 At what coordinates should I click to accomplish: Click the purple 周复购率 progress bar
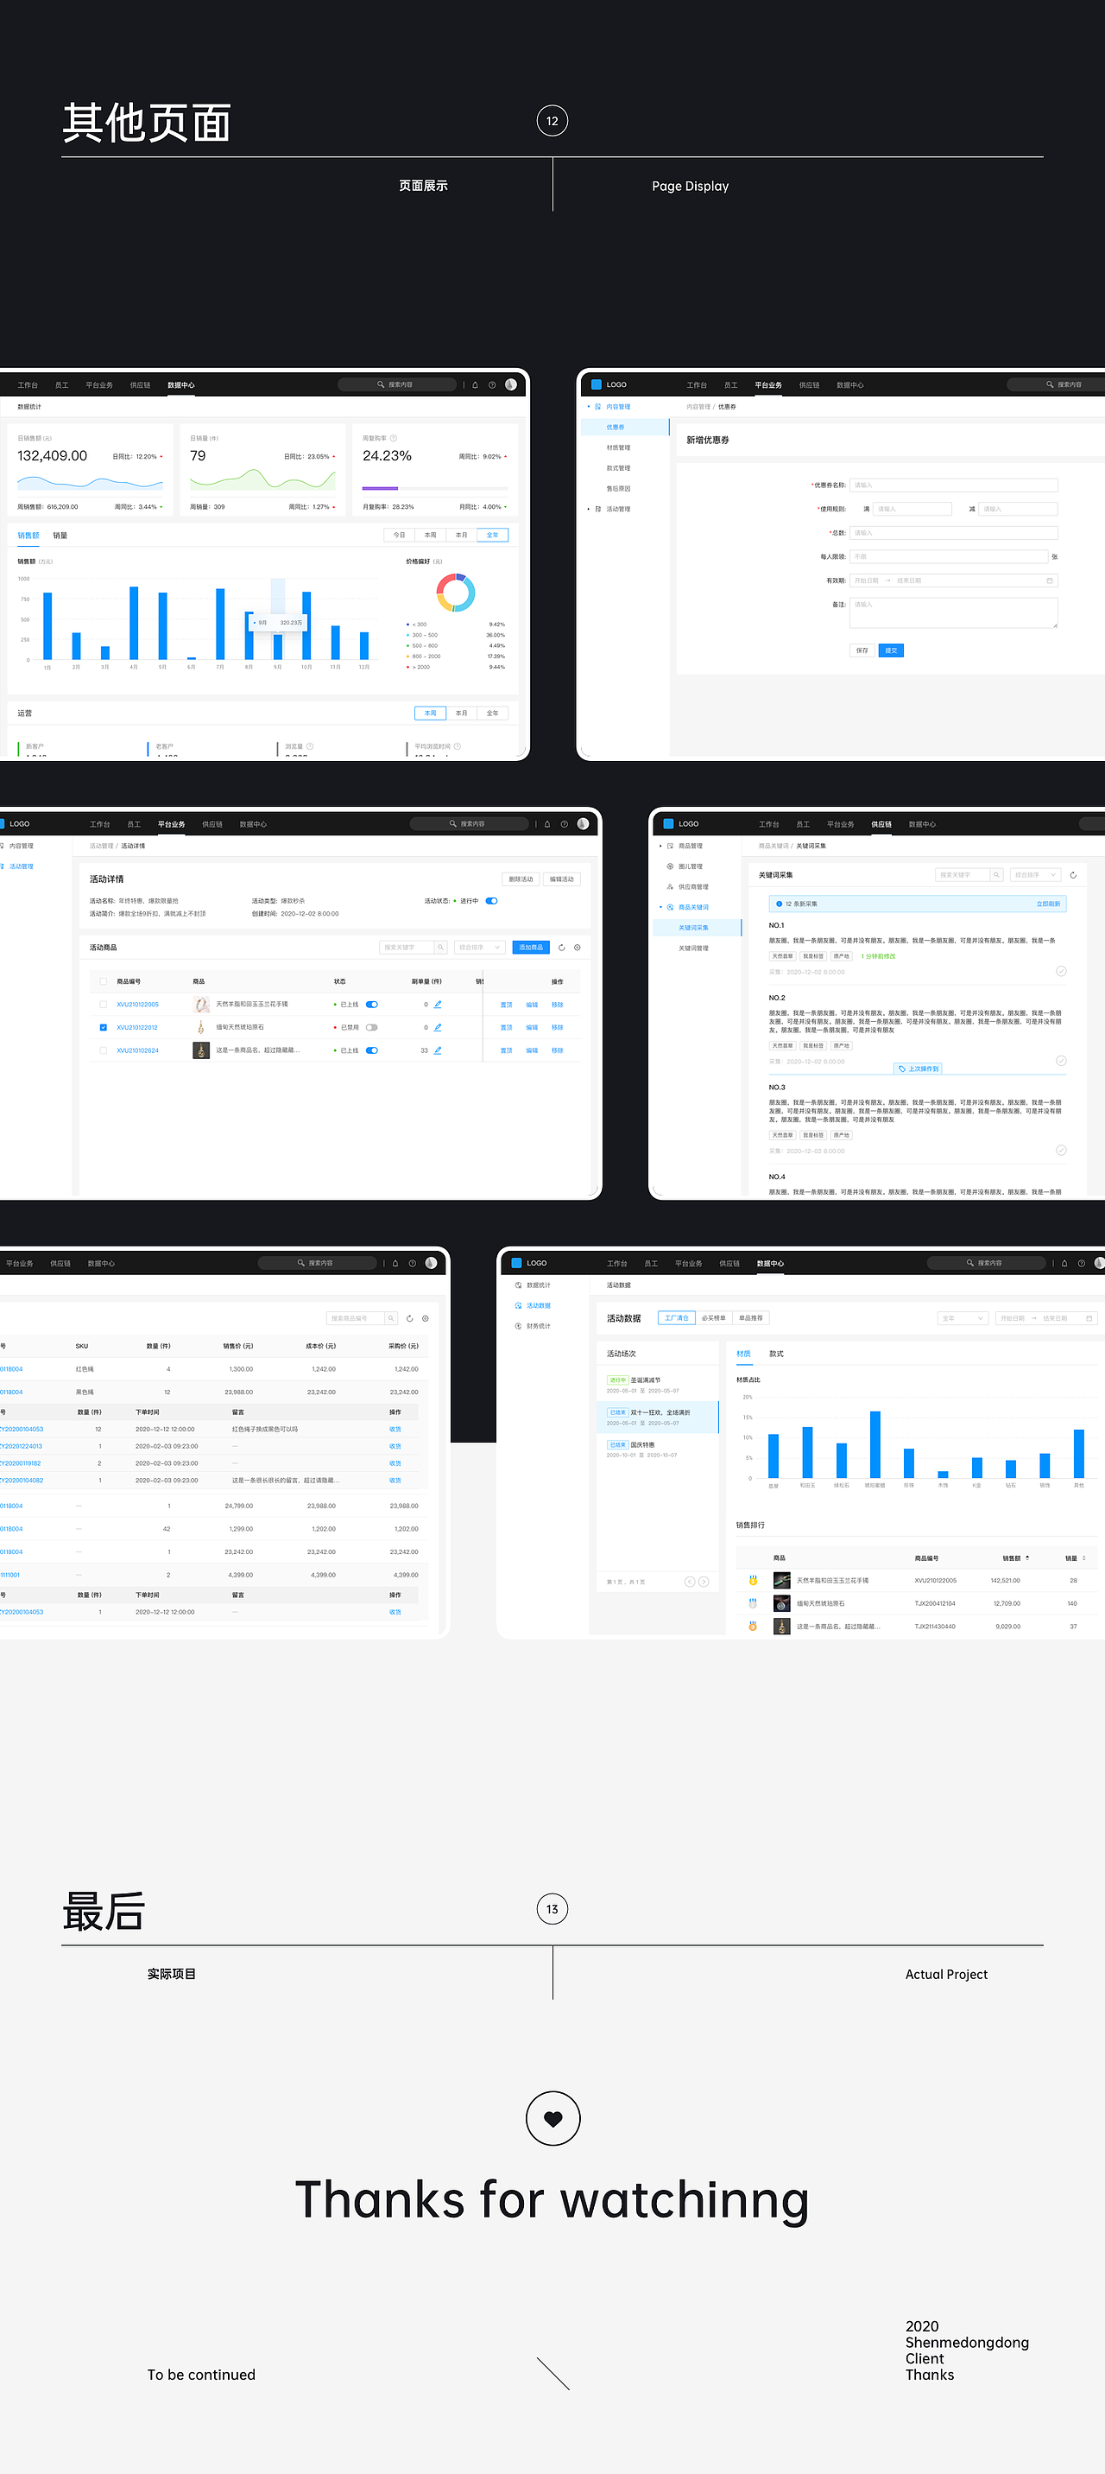pyautogui.click(x=380, y=488)
